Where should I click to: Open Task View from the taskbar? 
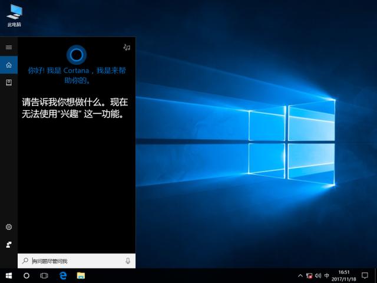click(x=44, y=275)
